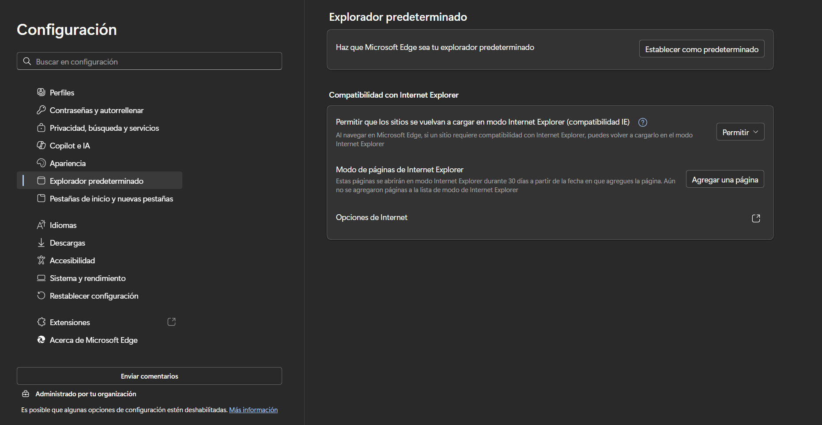Click the external link icon beside Extensiones
The width and height of the screenshot is (822, 425).
(x=172, y=322)
